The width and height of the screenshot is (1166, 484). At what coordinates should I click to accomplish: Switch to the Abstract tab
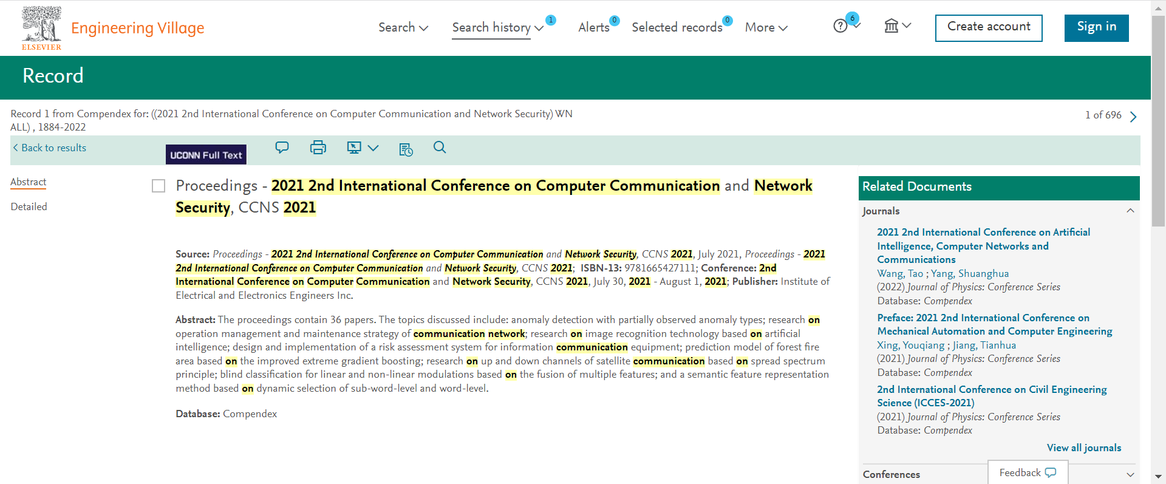click(x=29, y=182)
